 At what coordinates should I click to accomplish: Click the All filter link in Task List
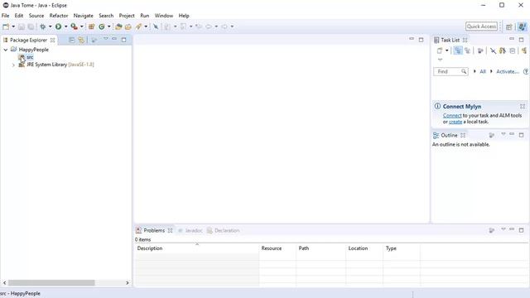tap(483, 71)
